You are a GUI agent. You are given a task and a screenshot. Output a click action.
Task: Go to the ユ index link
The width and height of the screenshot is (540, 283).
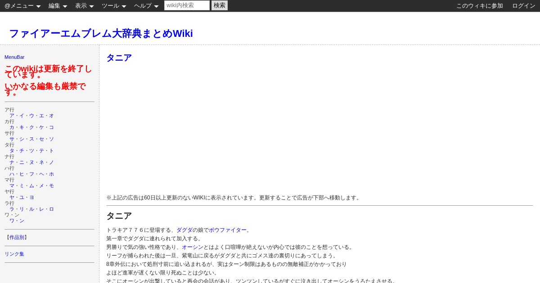[x=22, y=198]
